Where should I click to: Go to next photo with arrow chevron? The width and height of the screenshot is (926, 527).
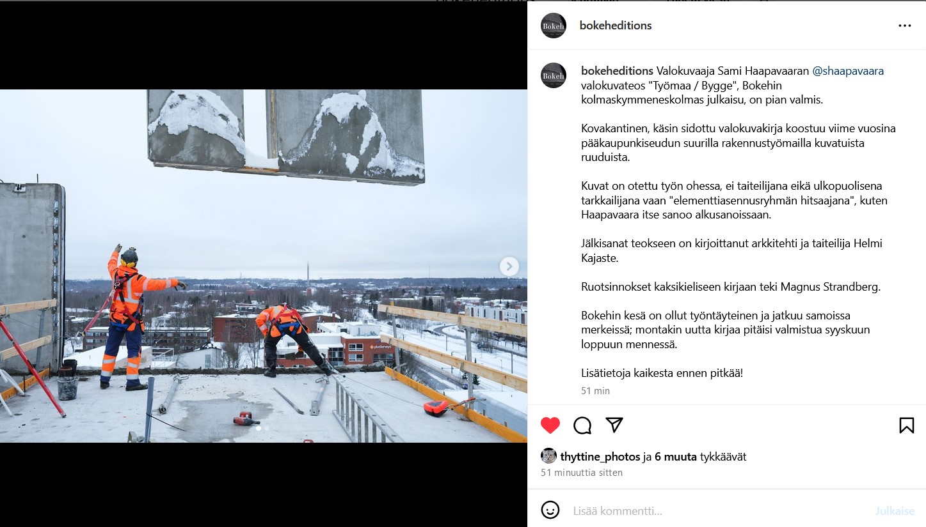pyautogui.click(x=509, y=266)
